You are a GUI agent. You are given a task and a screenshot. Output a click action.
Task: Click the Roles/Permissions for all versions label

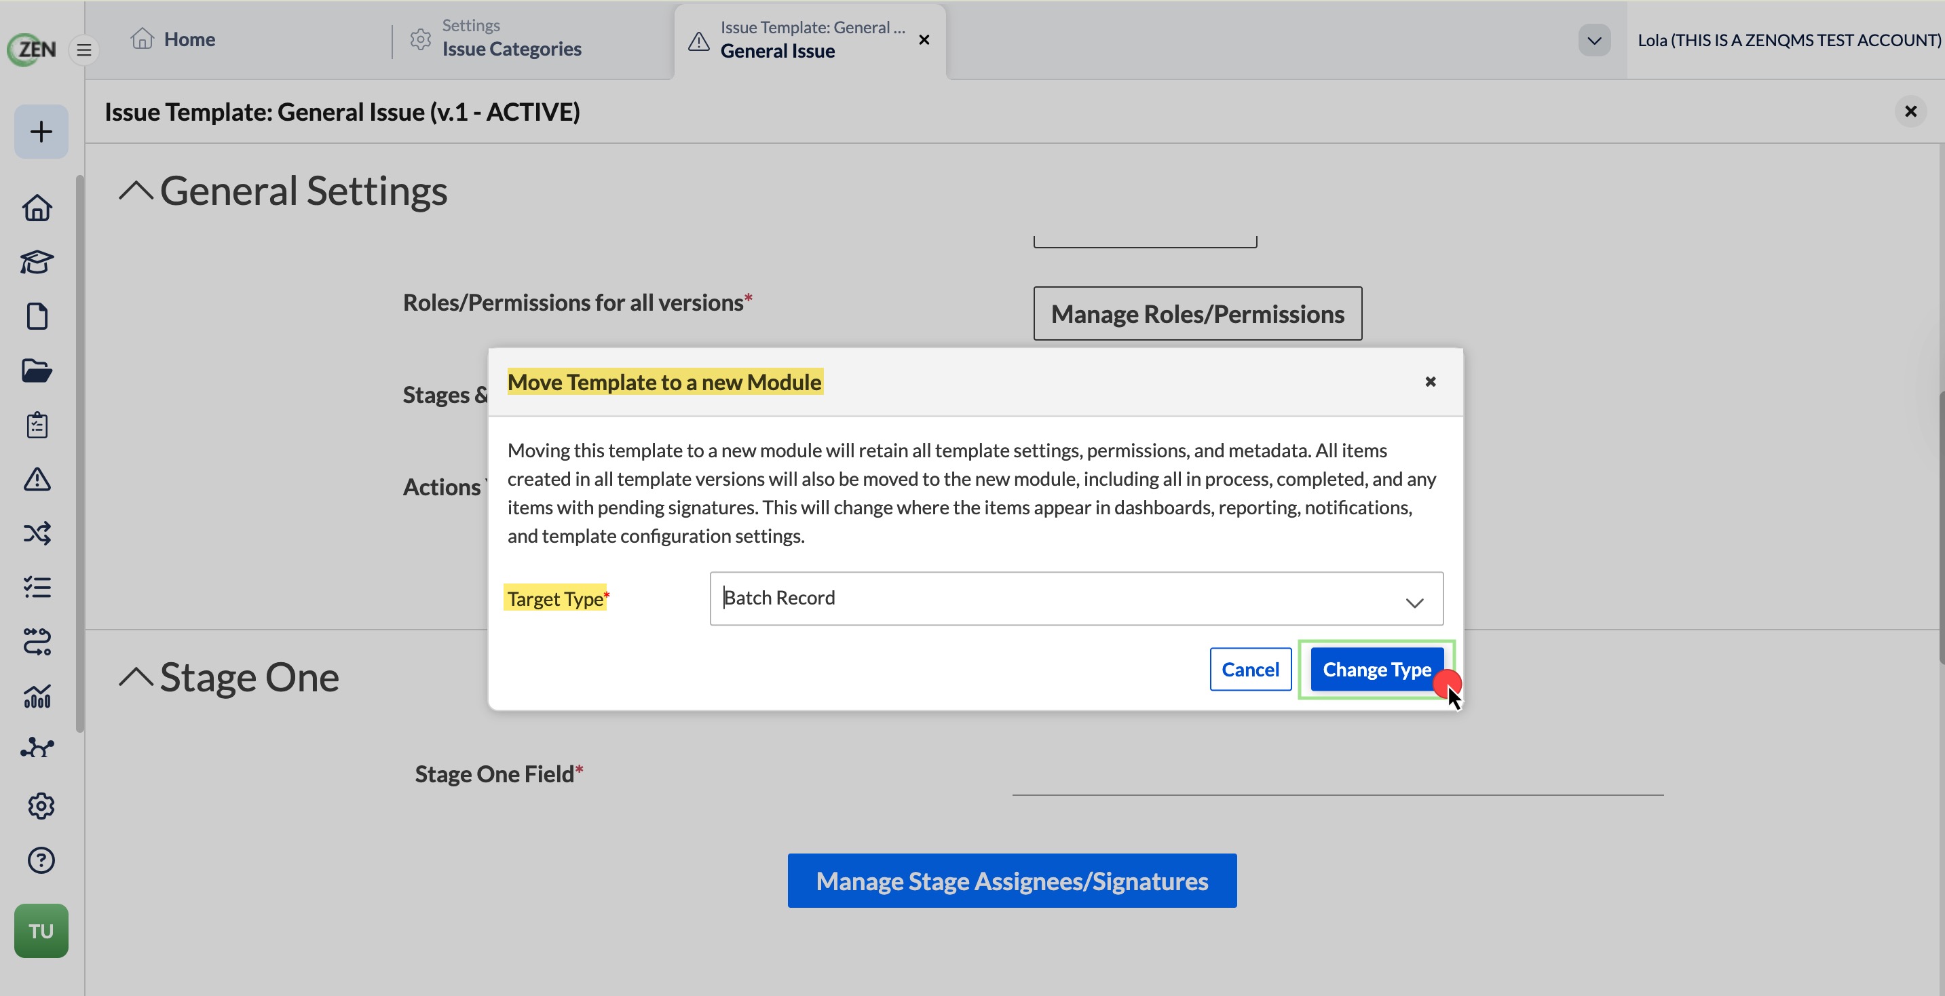577,303
